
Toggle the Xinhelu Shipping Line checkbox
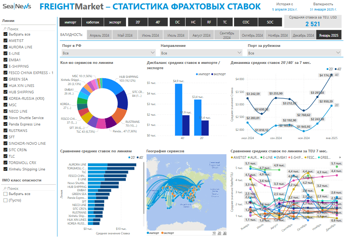tap(6, 169)
